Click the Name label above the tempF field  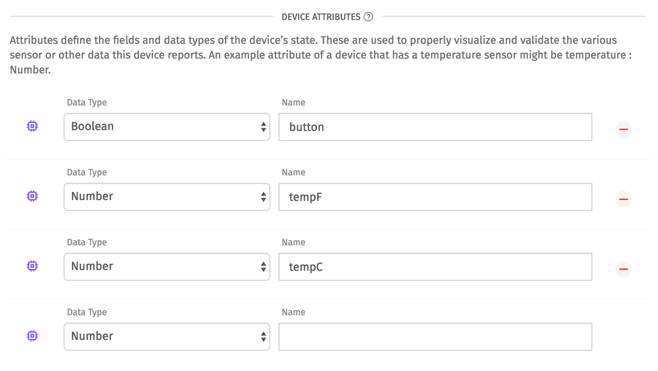click(293, 173)
